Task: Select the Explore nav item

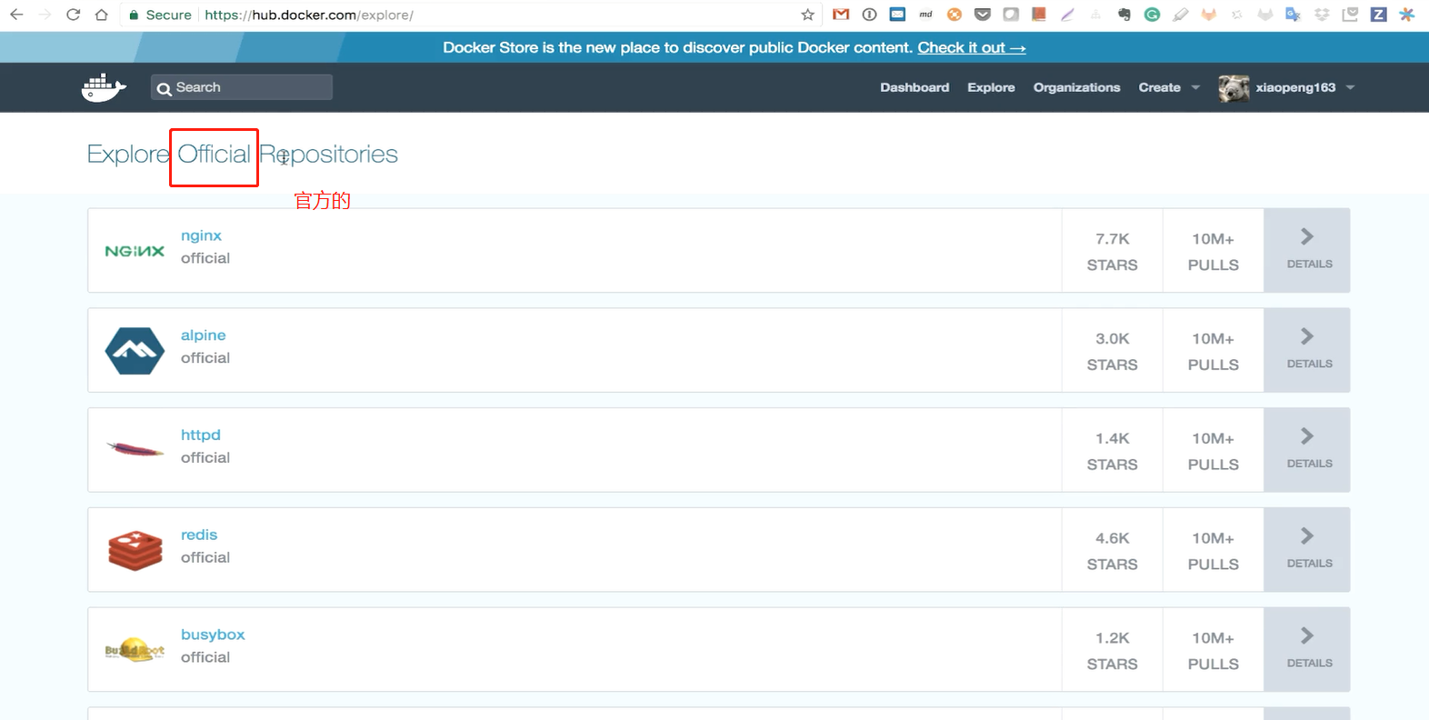Action: point(991,87)
